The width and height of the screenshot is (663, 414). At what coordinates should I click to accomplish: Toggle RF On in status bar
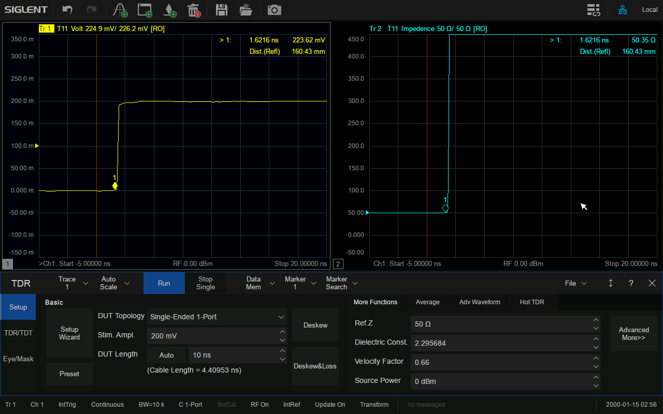tap(260, 405)
